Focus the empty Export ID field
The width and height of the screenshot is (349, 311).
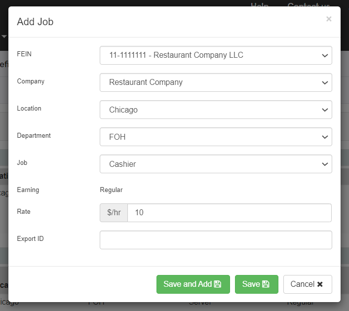tap(216, 240)
